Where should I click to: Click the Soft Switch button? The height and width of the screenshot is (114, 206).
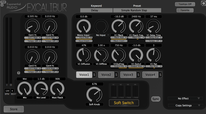[x=124, y=103]
